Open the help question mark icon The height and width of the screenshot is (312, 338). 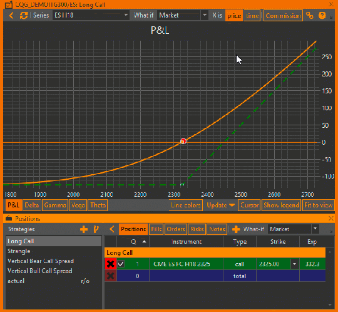click(x=322, y=15)
